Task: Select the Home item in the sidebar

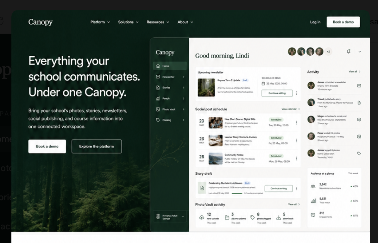Action: click(x=170, y=66)
